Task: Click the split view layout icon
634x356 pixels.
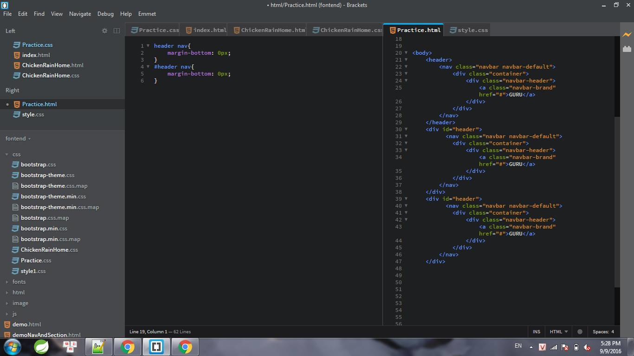Action: pyautogui.click(x=116, y=31)
